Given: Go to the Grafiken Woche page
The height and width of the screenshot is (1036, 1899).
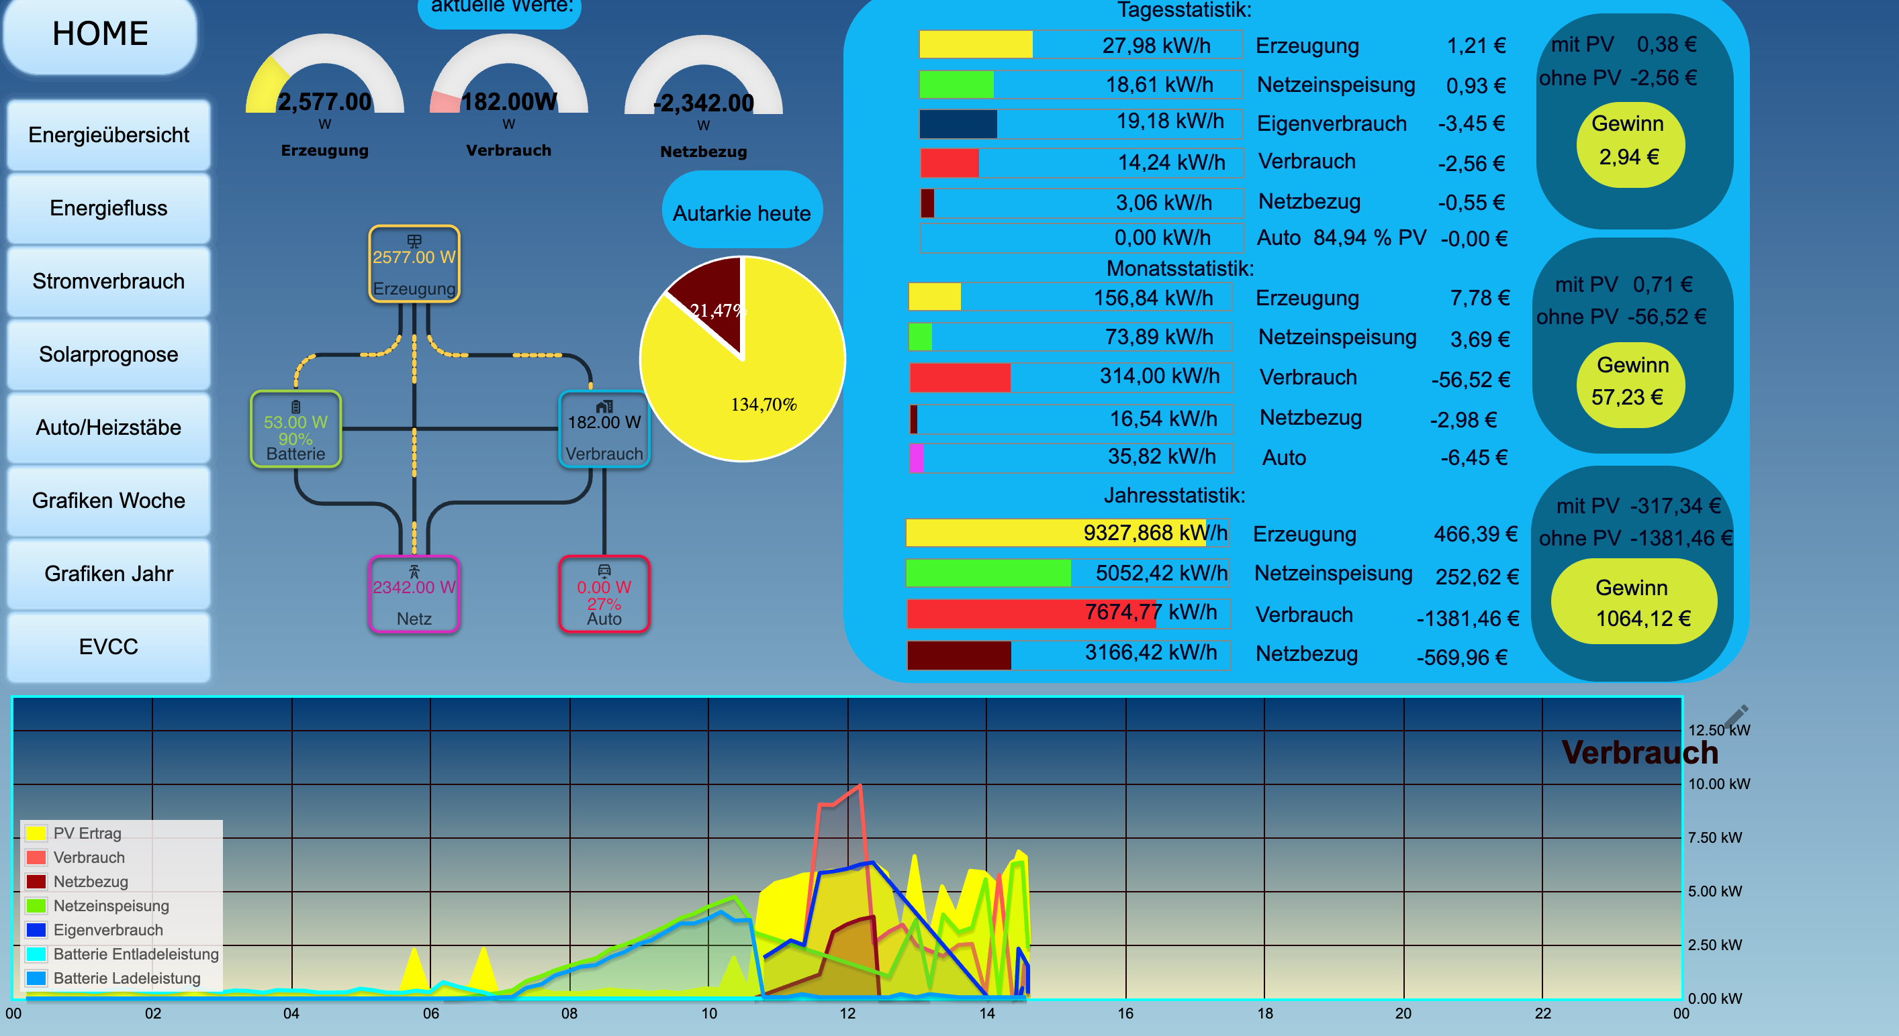Looking at the screenshot, I should (x=108, y=501).
